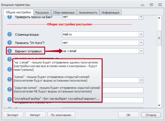Click the scrollbar down arrow
The height and width of the screenshot is (122, 166).
click(x=159, y=105)
